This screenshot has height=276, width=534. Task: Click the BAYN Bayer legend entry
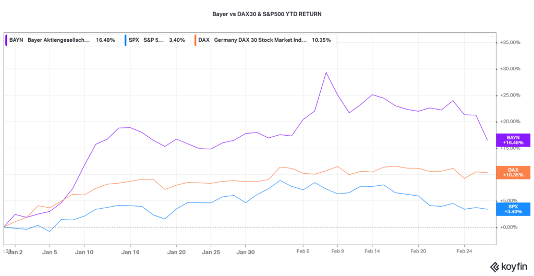pos(63,40)
